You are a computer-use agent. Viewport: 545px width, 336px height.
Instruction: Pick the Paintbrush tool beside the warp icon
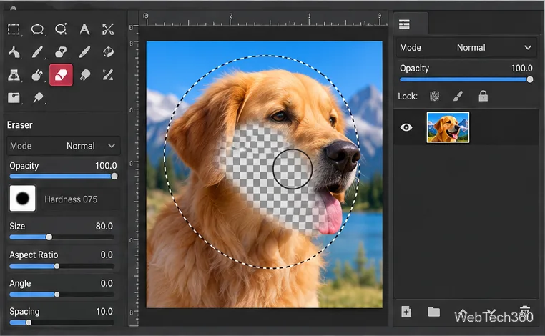[x=84, y=52]
